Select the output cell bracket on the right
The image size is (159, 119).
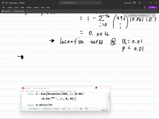[x=106, y=105]
